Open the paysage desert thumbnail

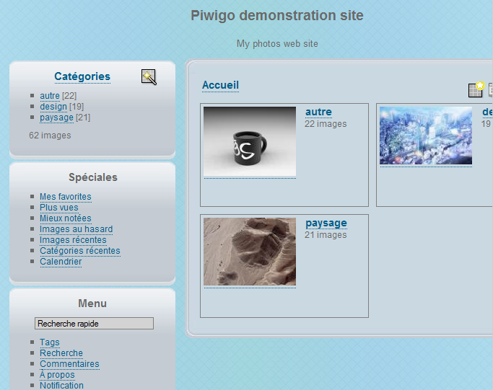tap(250, 252)
